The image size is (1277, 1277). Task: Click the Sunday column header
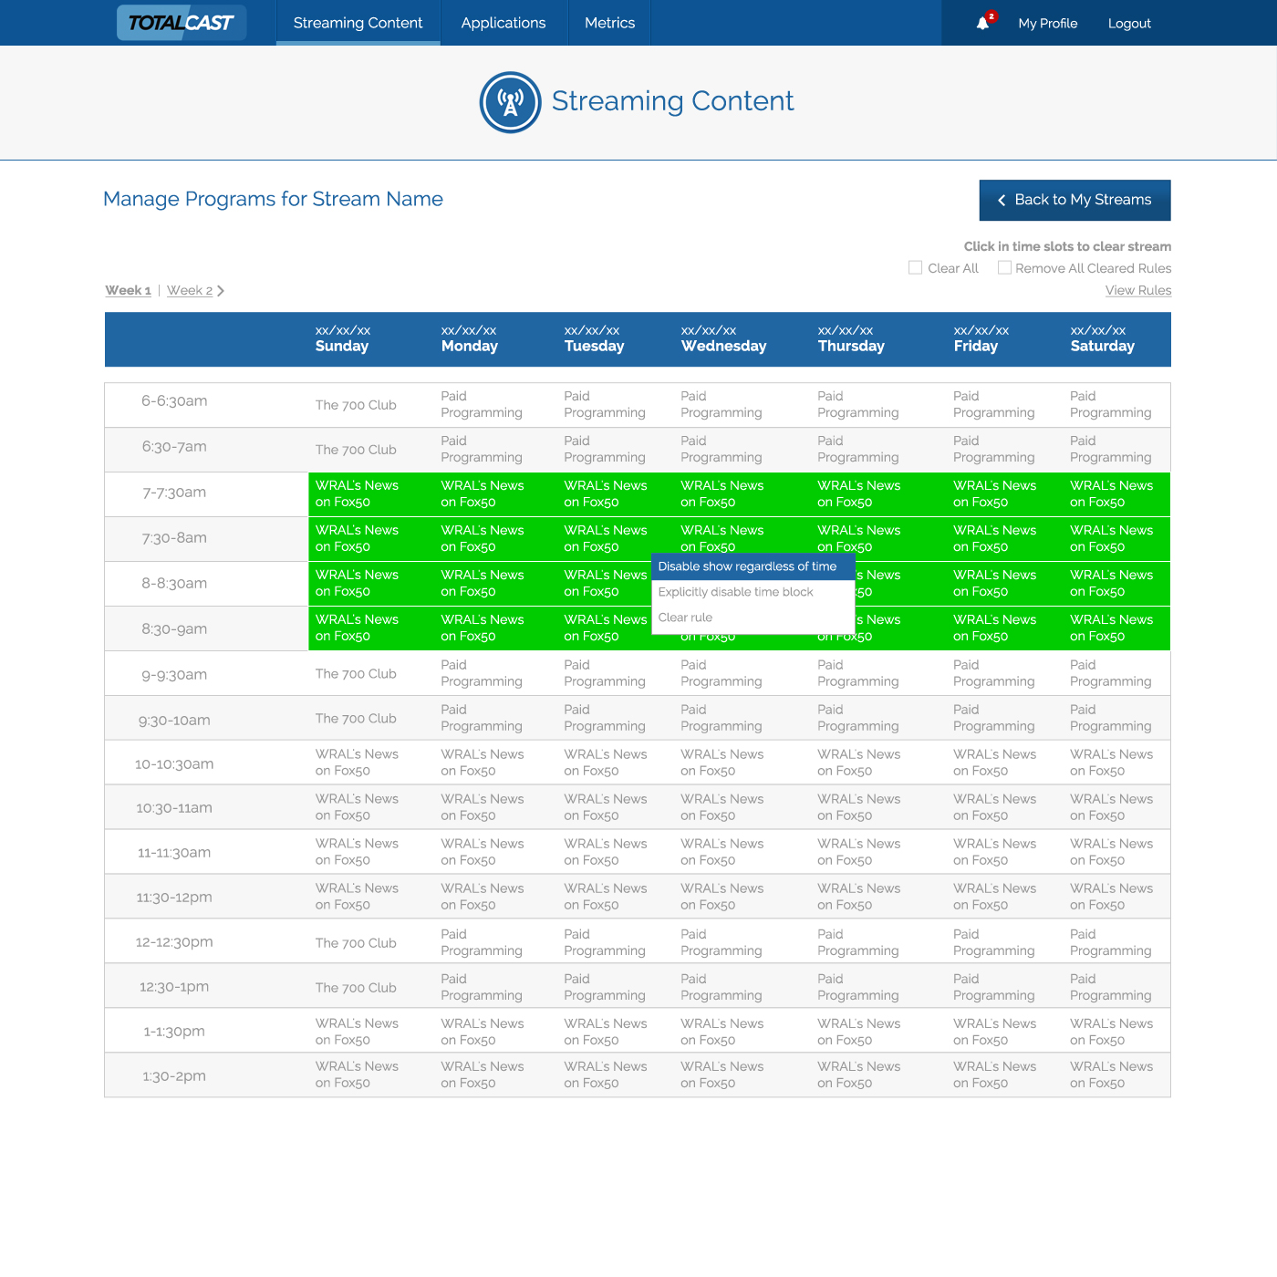click(x=342, y=338)
